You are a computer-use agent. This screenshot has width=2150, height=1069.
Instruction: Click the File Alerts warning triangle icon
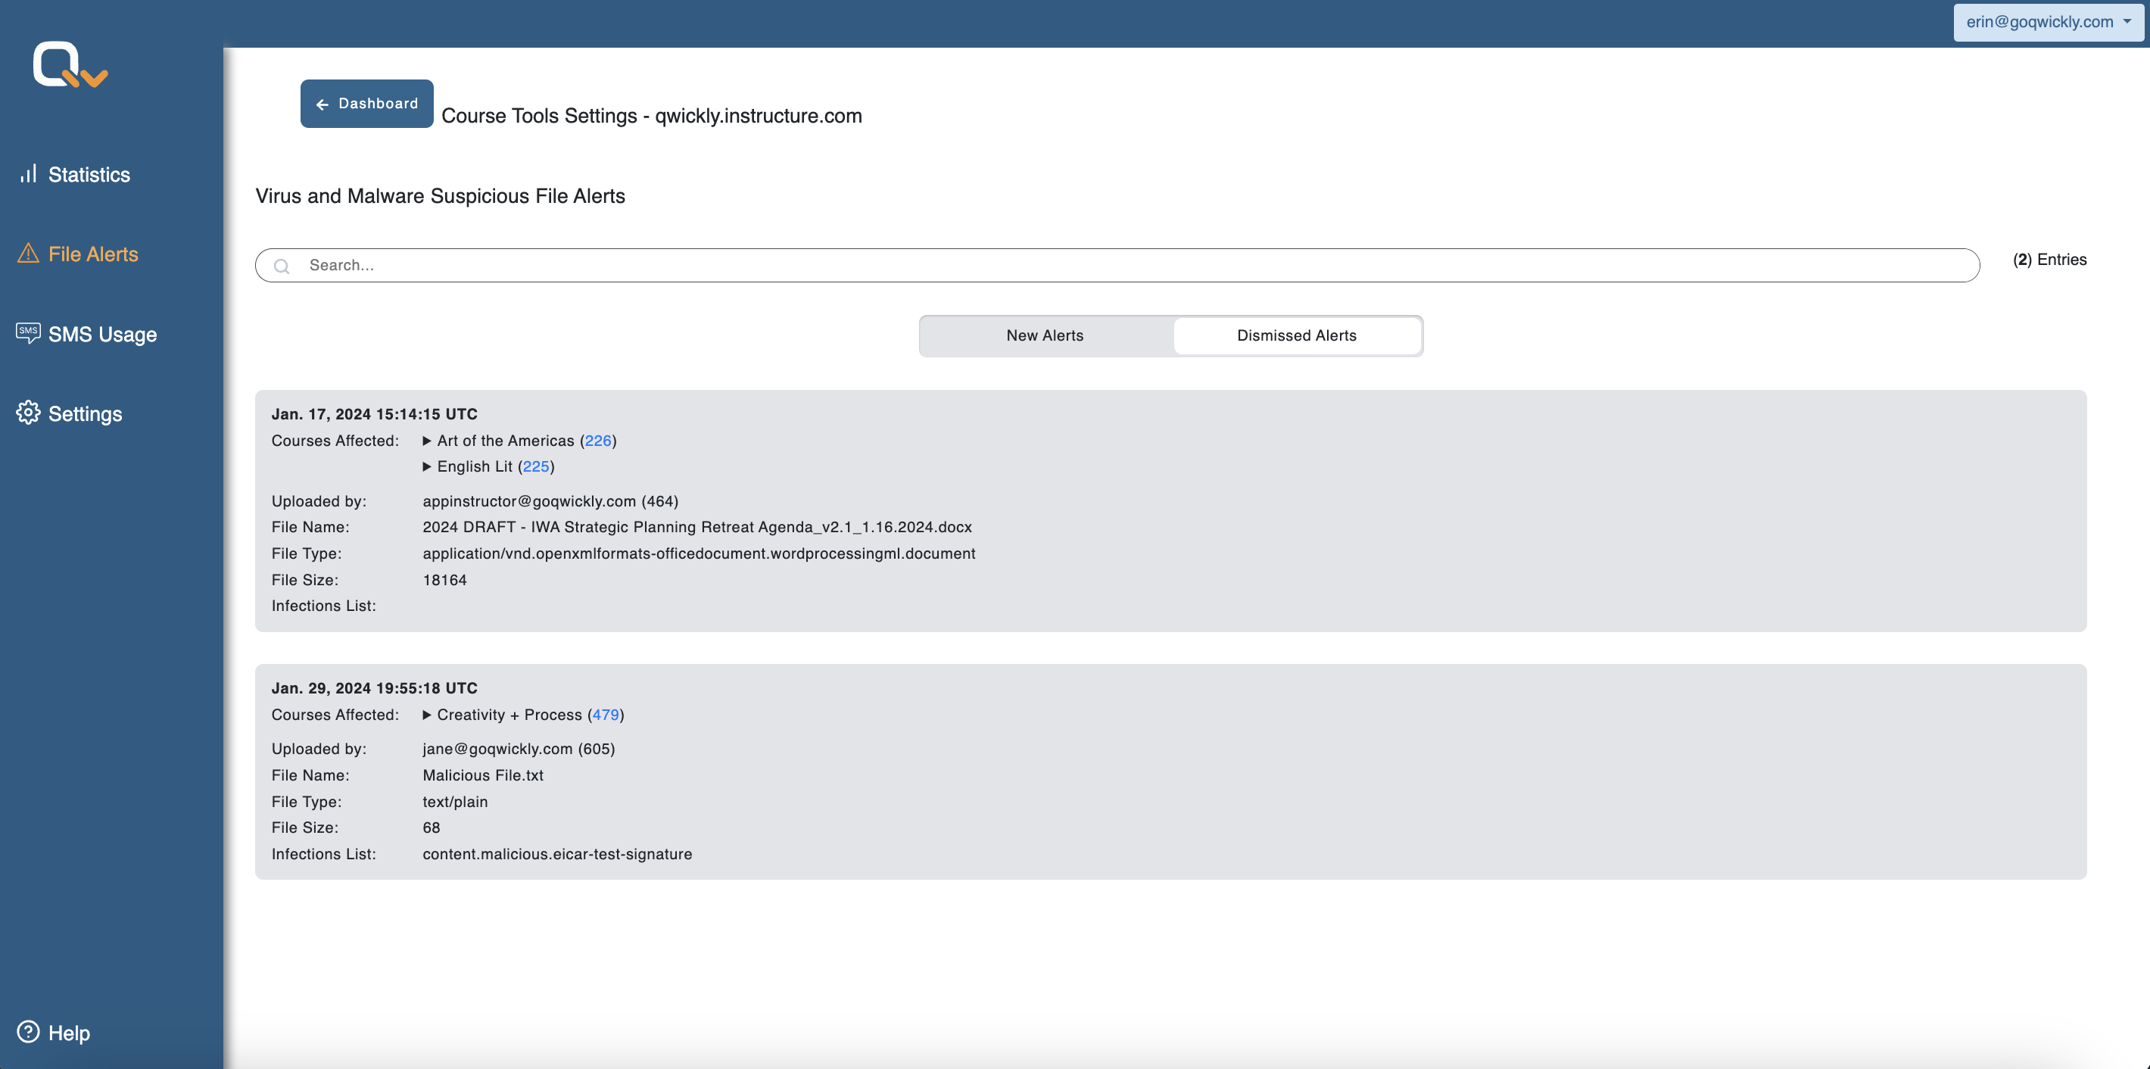[28, 253]
